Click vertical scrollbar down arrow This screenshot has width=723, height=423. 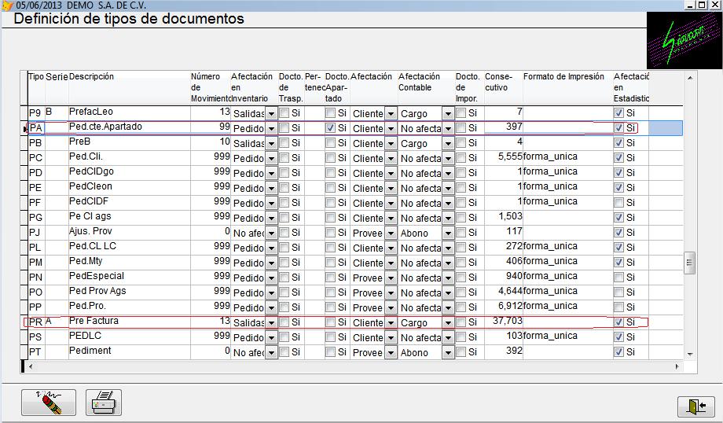[690, 355]
